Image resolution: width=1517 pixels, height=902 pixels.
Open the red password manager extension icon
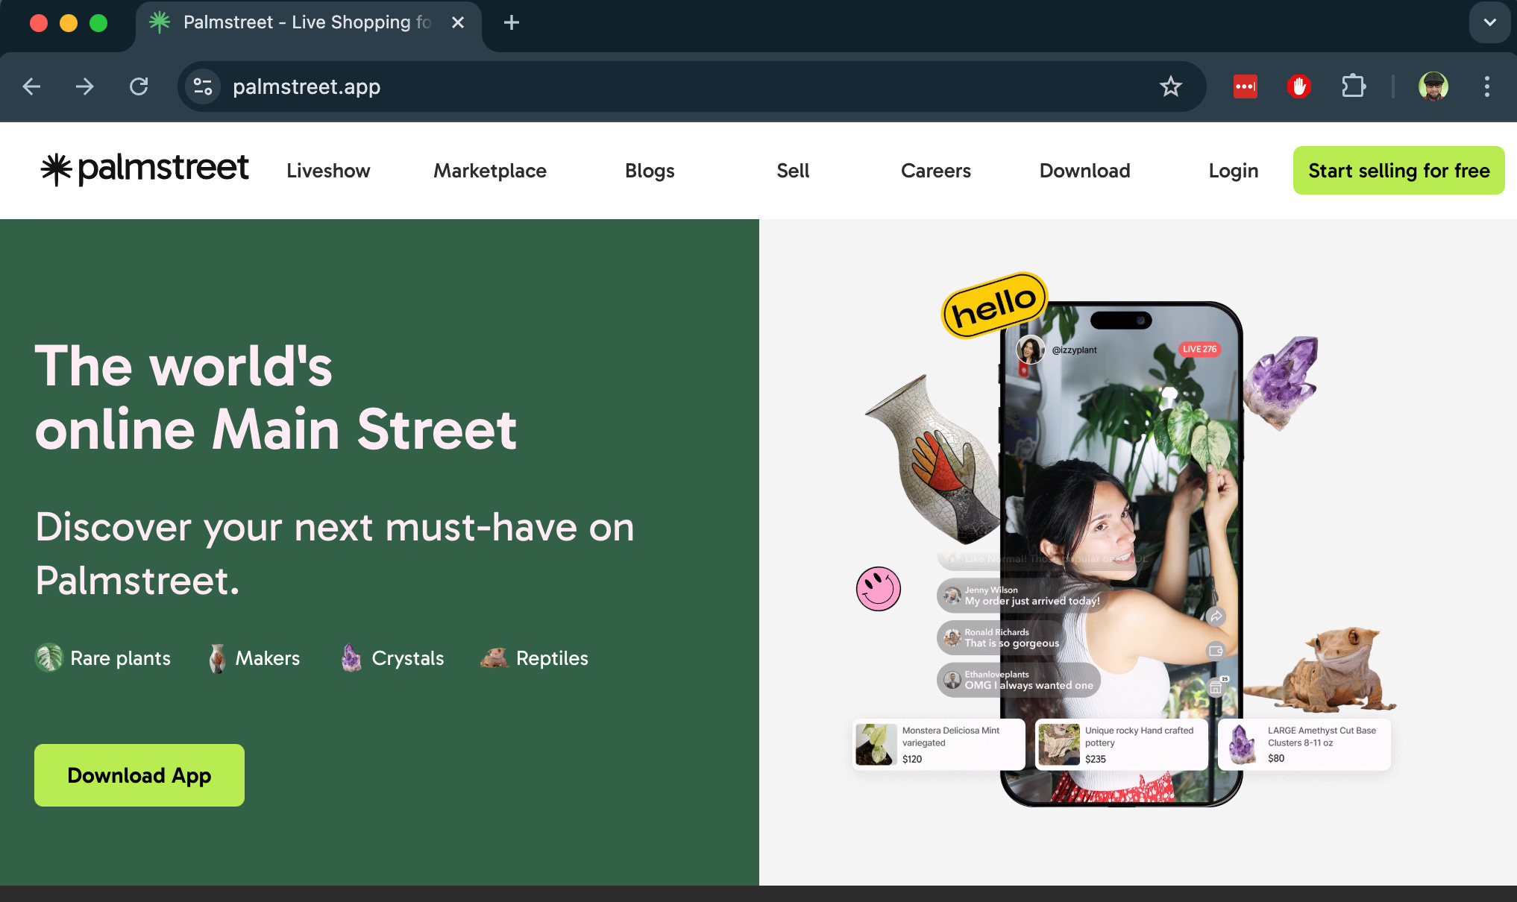(x=1245, y=86)
